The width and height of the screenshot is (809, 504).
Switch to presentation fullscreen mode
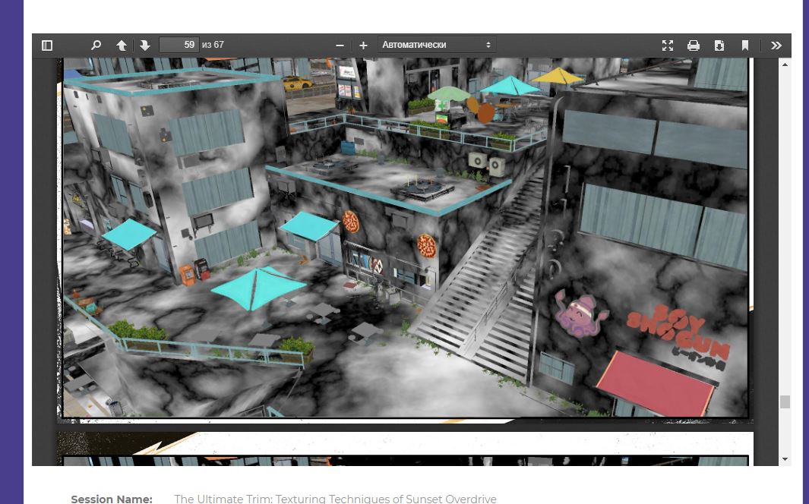668,46
